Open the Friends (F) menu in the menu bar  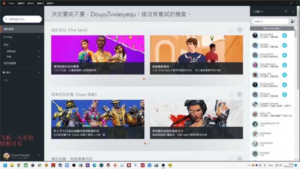[x=31, y=3]
